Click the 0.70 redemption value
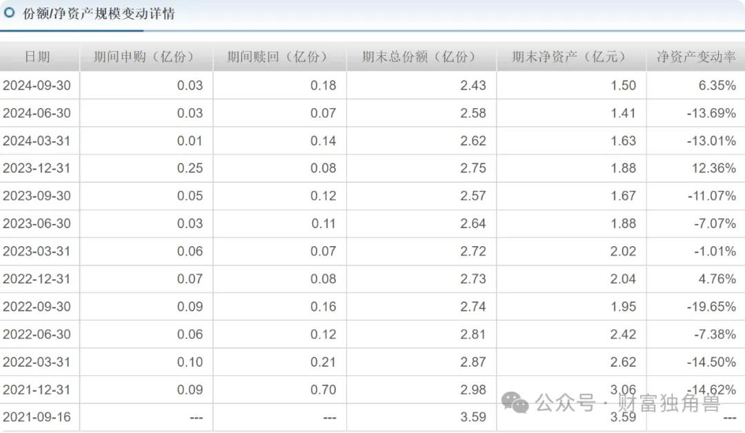The height and width of the screenshot is (433, 745). pyautogui.click(x=323, y=390)
